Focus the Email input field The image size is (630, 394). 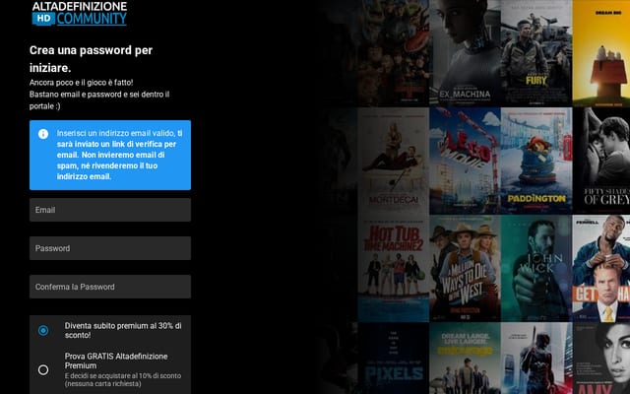point(110,210)
